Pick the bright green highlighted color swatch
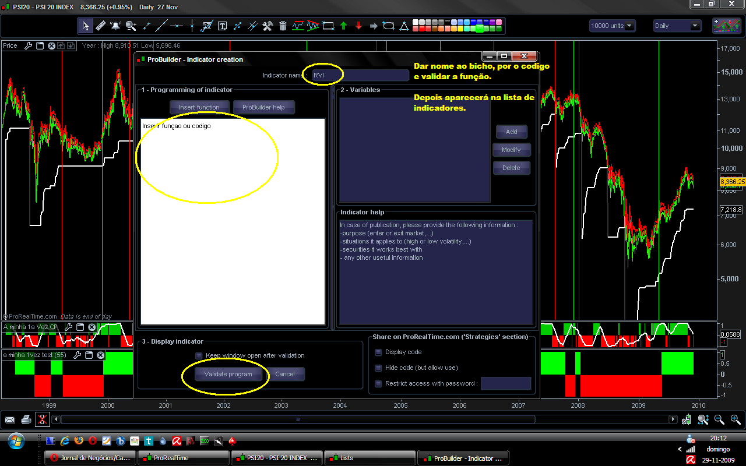Screen dimensions: 746x466 click(x=480, y=29)
